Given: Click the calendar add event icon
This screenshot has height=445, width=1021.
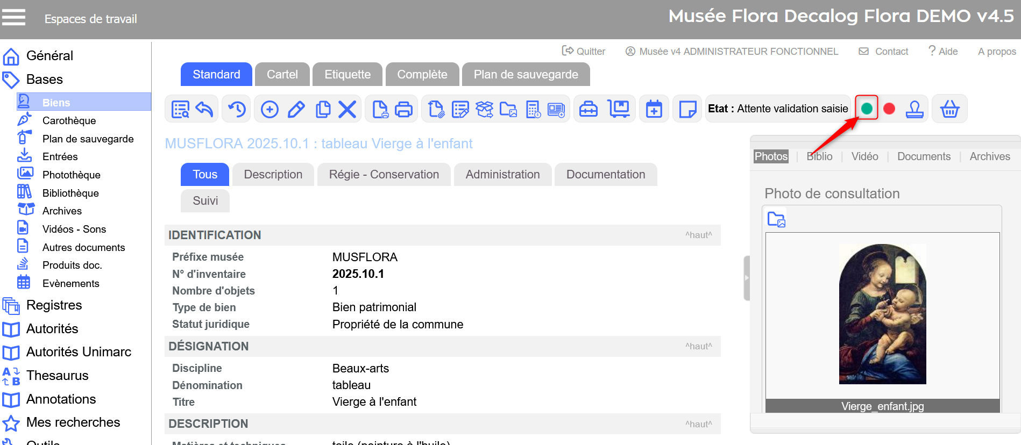Looking at the screenshot, I should click(x=654, y=109).
